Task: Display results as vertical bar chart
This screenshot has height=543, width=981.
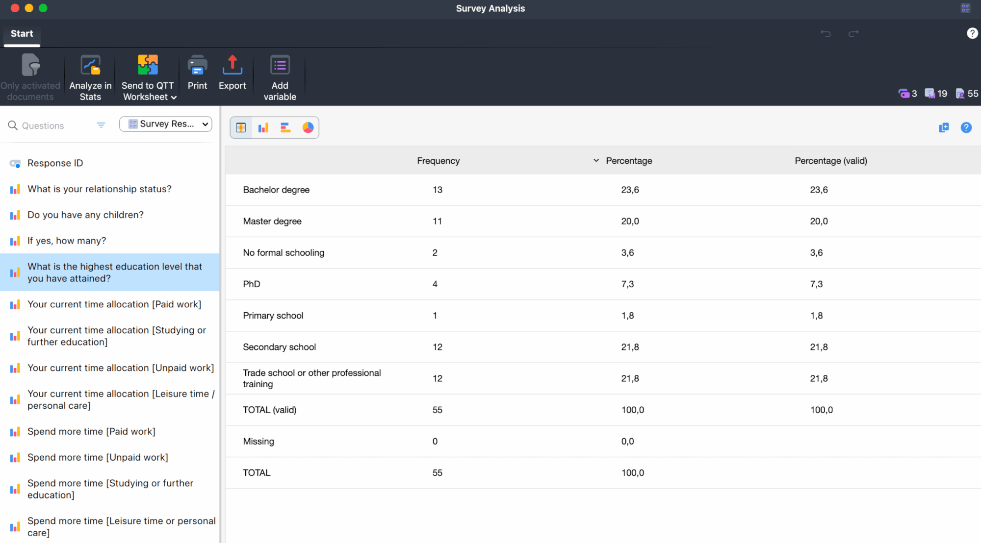Action: pos(263,127)
